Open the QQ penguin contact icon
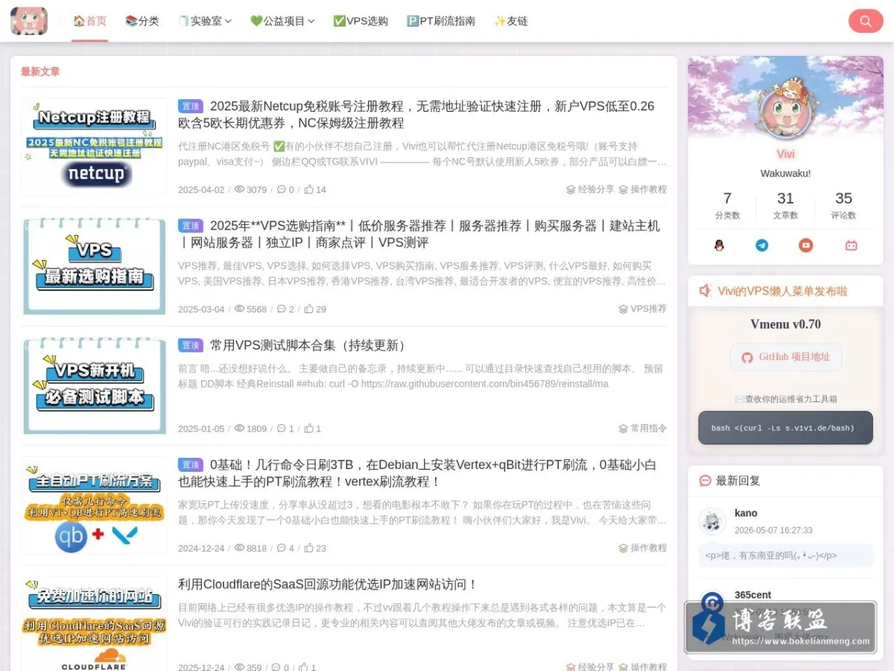Screen dimensions: 894x671 (719, 245)
